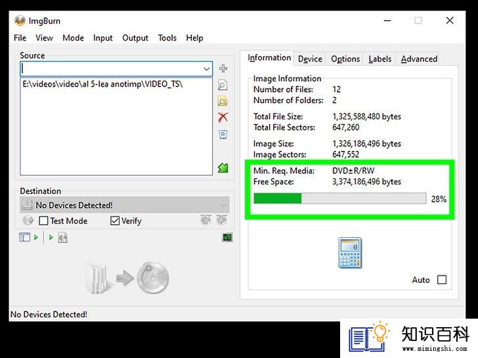Click the green play arrow next to queue icon

(x=36, y=237)
